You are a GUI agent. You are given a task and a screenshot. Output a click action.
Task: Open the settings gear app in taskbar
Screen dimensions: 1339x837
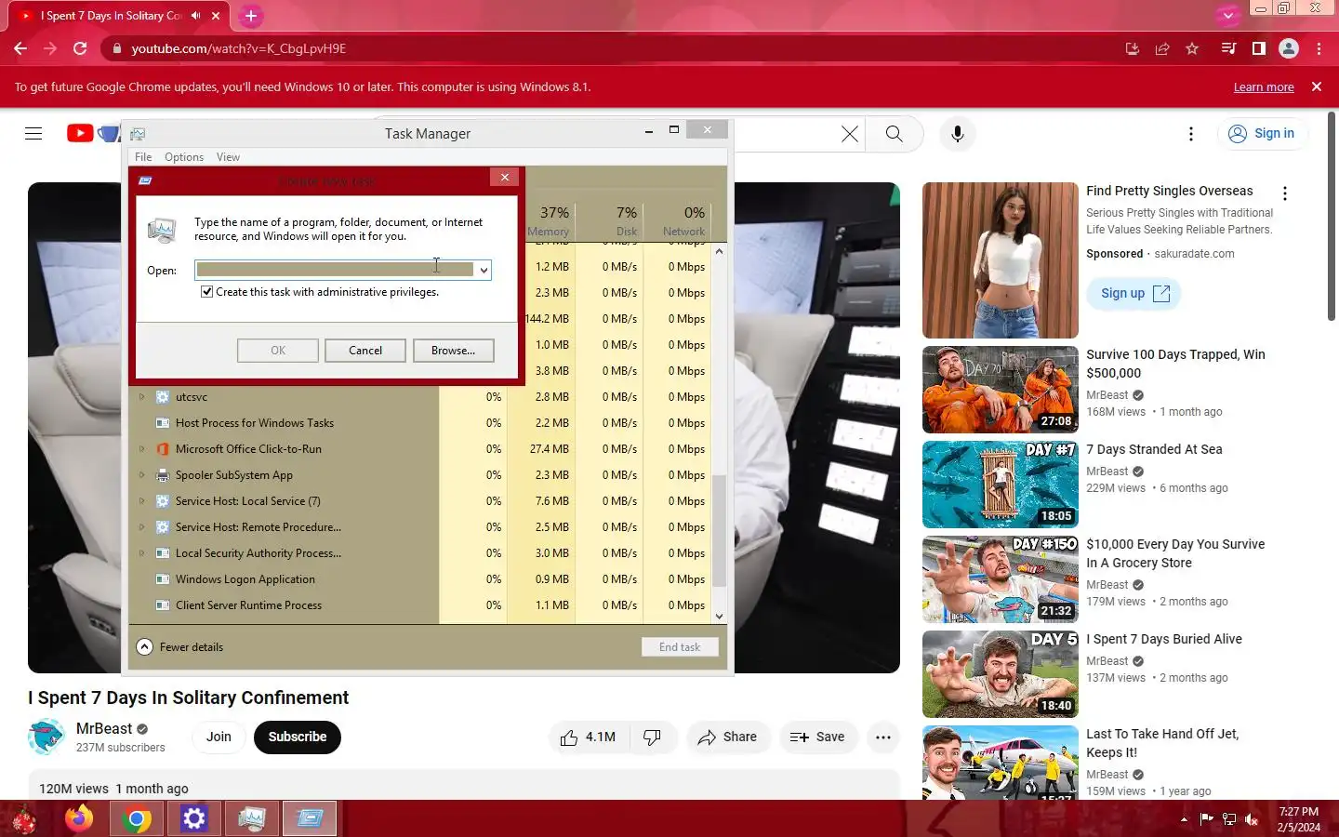193,818
